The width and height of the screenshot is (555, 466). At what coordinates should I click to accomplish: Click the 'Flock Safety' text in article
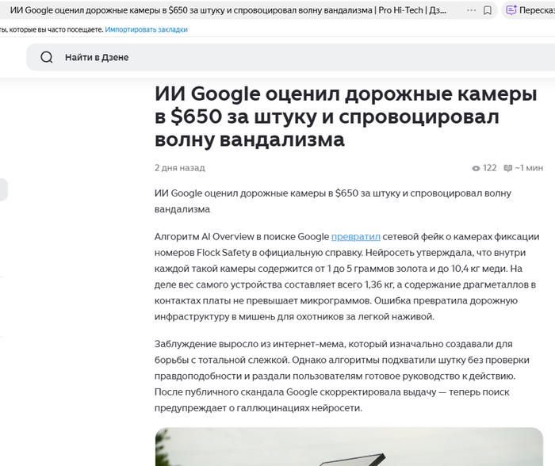click(x=224, y=252)
